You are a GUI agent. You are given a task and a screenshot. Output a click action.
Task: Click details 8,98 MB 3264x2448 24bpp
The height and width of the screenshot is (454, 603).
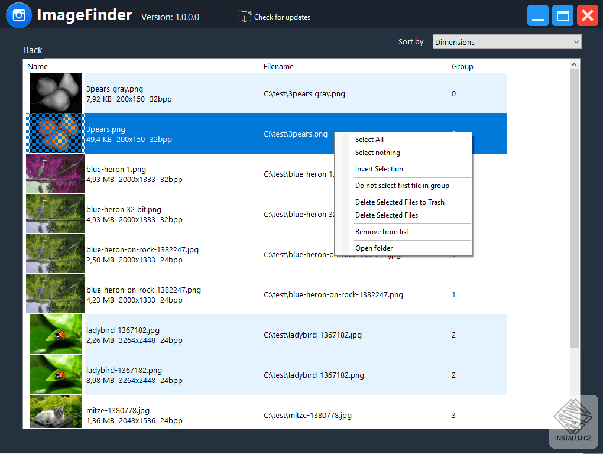[134, 381]
